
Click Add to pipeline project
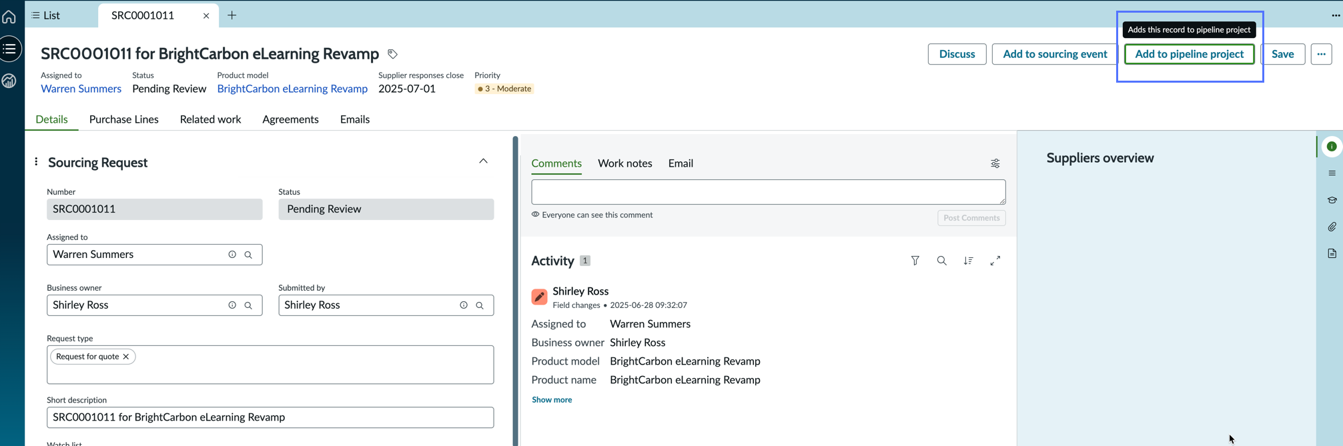tap(1189, 54)
